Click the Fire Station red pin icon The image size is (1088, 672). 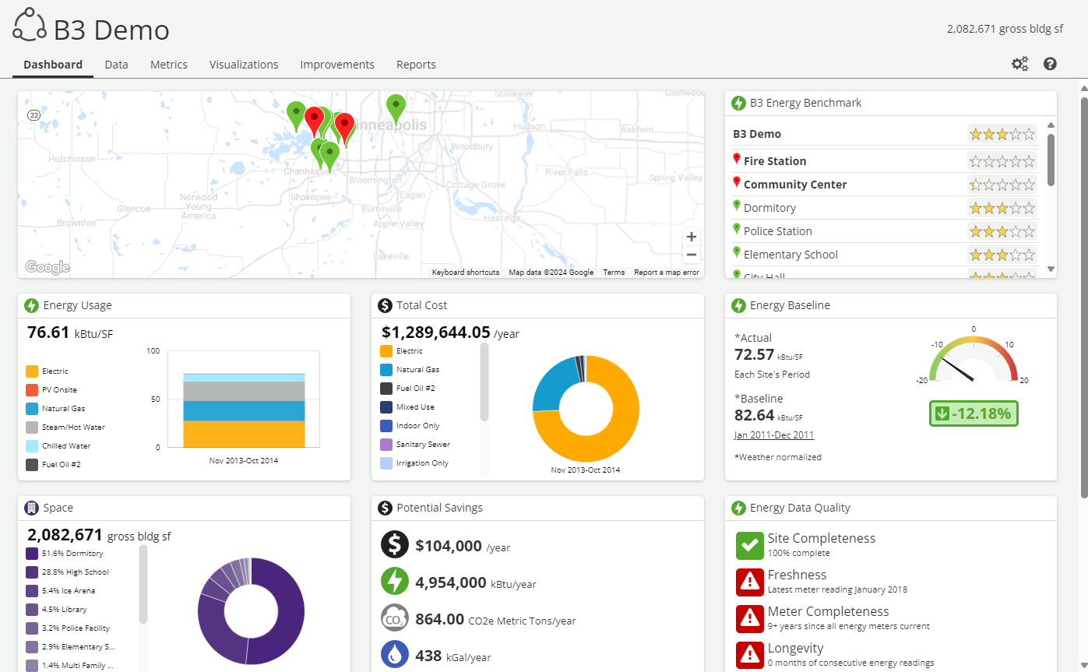click(x=737, y=159)
